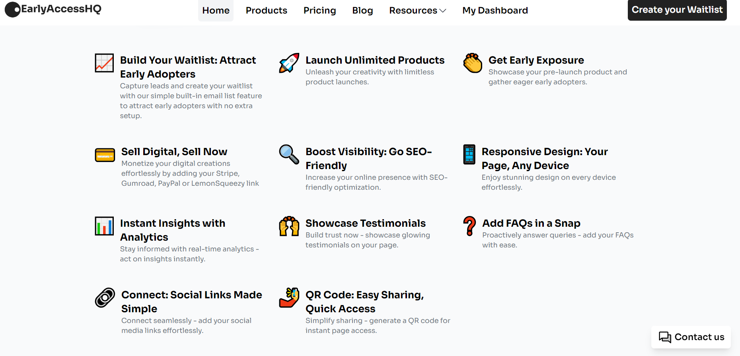Click the clapping hands icon beside Get Early Exposure
The width and height of the screenshot is (740, 356).
click(x=473, y=63)
